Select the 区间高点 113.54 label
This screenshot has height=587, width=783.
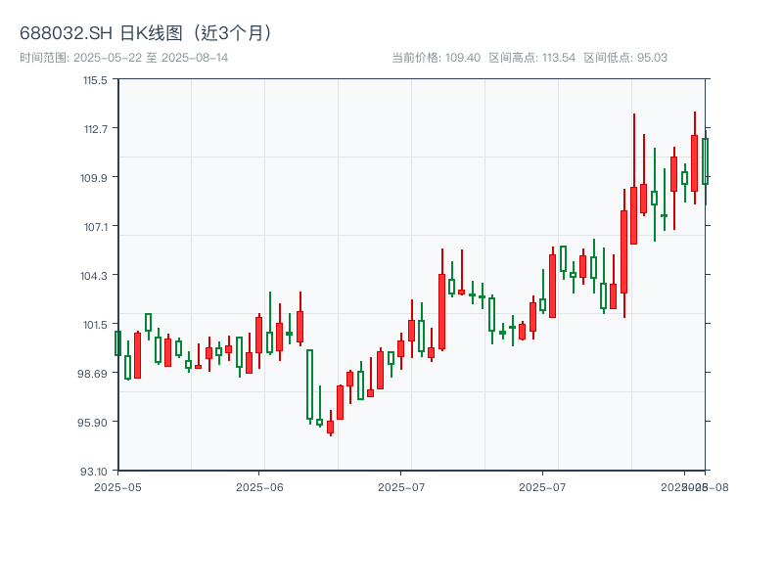[x=531, y=58]
